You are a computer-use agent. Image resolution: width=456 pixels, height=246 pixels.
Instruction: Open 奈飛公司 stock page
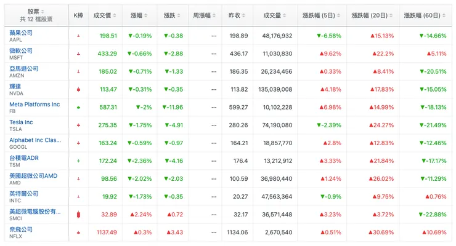pos(21,229)
